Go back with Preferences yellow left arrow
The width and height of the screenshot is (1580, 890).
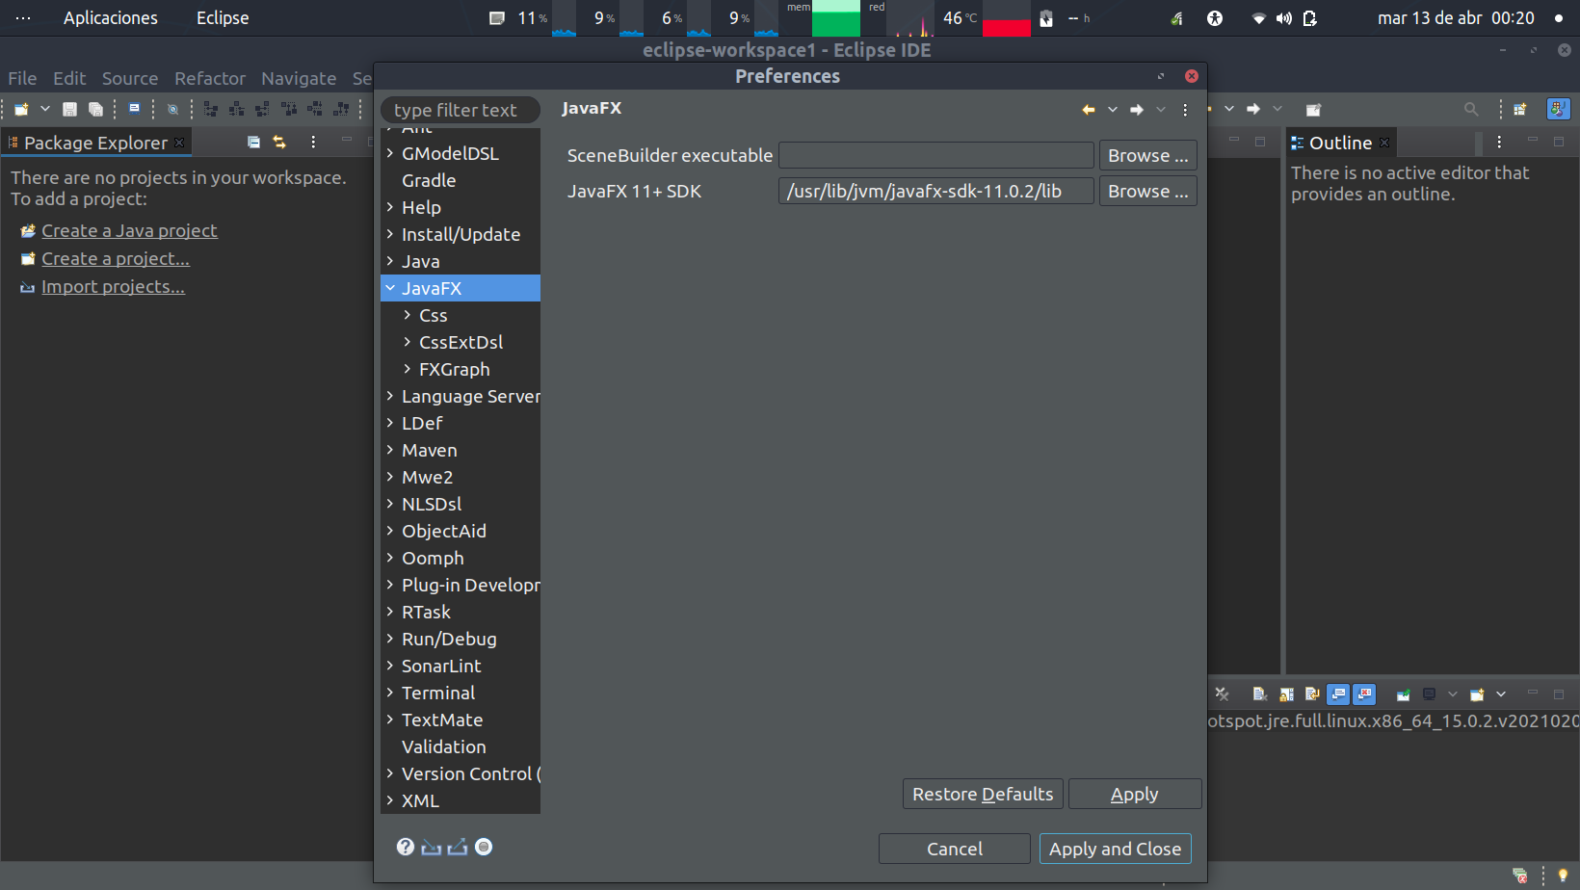click(1089, 110)
